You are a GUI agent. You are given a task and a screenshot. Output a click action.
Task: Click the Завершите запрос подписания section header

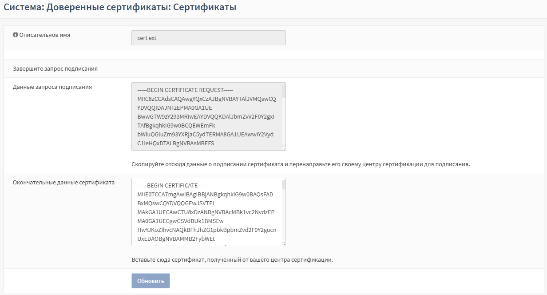coord(55,69)
